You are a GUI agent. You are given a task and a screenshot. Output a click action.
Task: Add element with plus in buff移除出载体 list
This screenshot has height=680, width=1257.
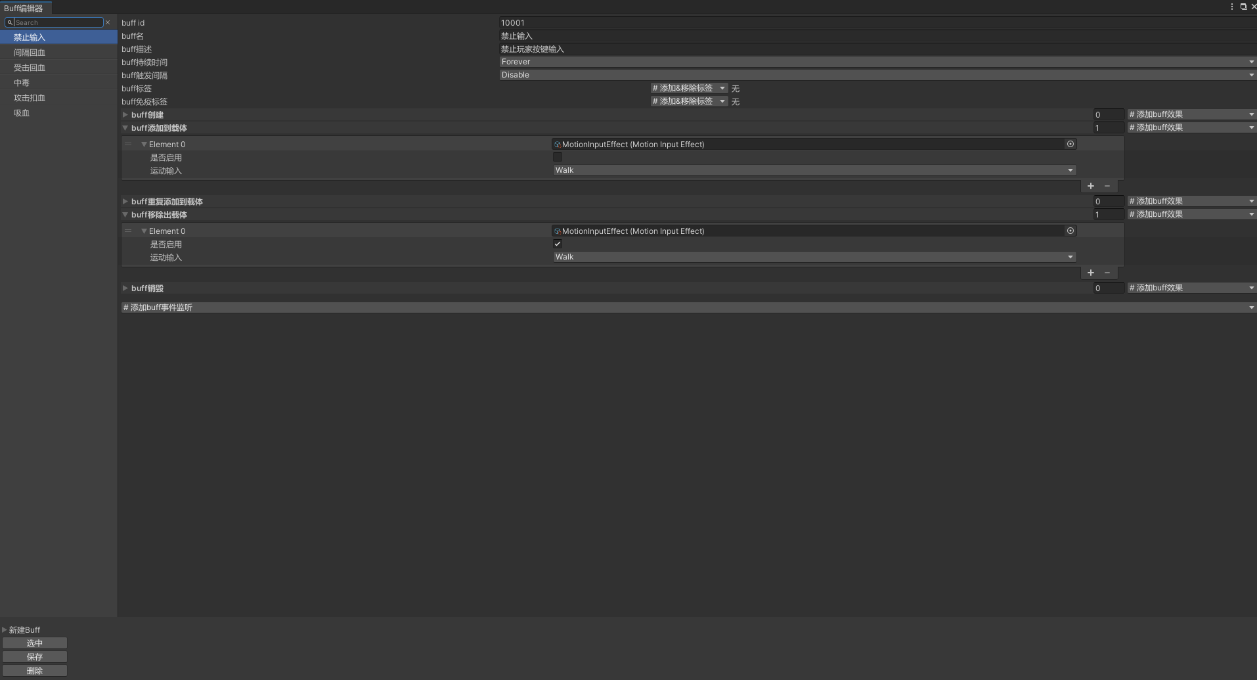[1091, 273]
